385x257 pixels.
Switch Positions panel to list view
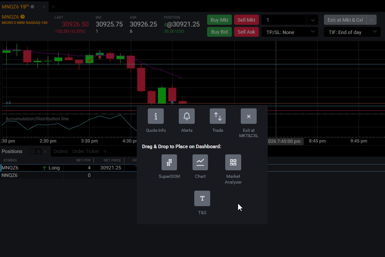(x=38, y=151)
